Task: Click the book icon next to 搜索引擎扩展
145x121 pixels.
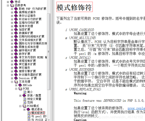Action: [16, 71]
